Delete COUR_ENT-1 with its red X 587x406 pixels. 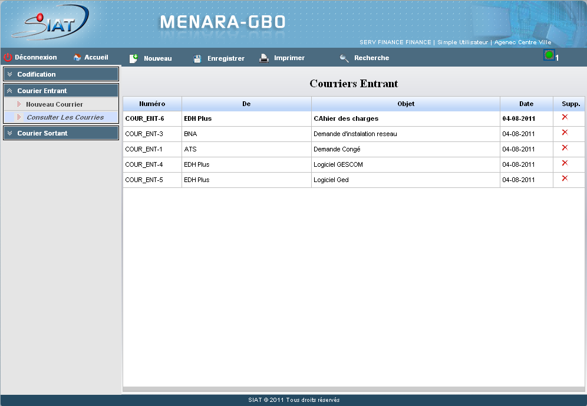(565, 148)
